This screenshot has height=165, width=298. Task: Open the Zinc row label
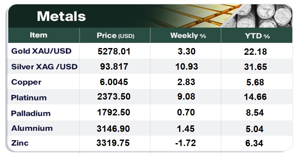coord(20,143)
